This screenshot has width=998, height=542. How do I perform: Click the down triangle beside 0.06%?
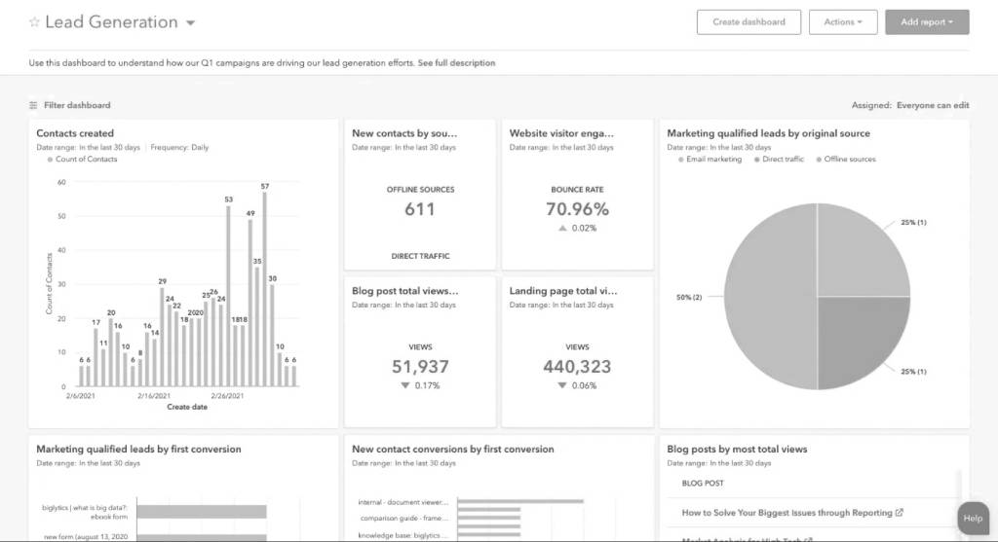pos(562,385)
